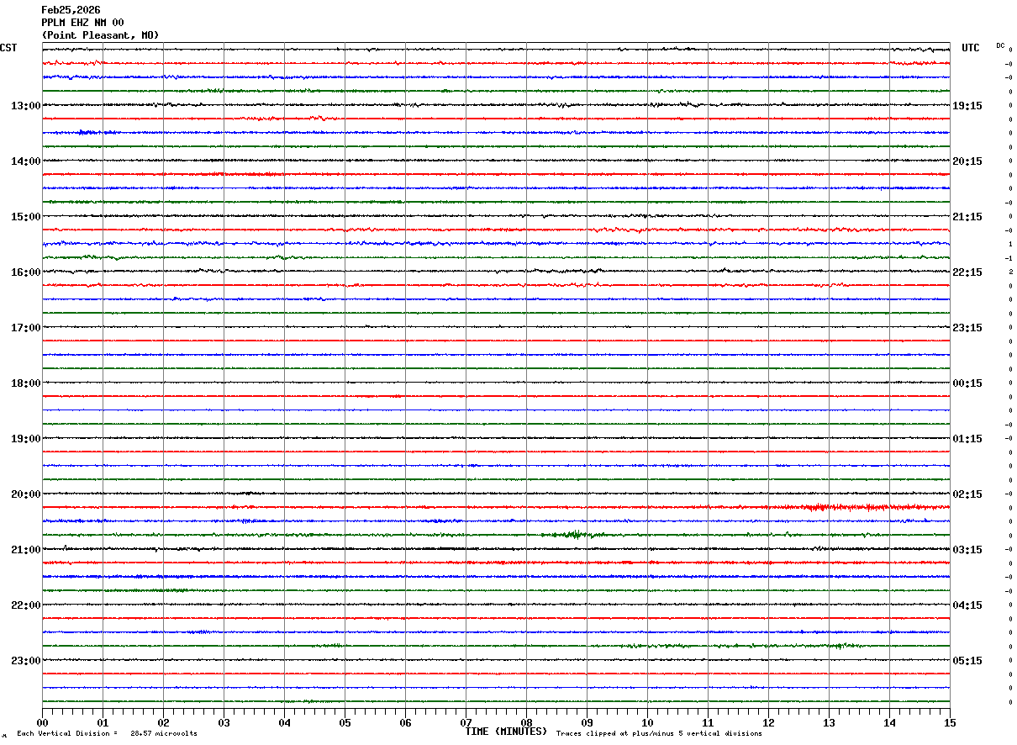Click minute 04 on the time axis
This screenshot has height=745, width=1017.
click(284, 722)
